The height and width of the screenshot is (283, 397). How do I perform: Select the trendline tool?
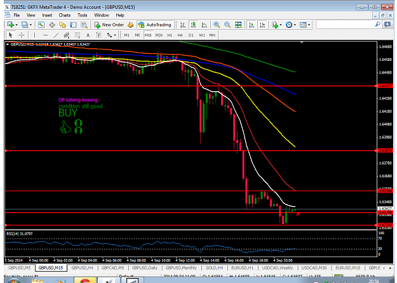(56, 35)
